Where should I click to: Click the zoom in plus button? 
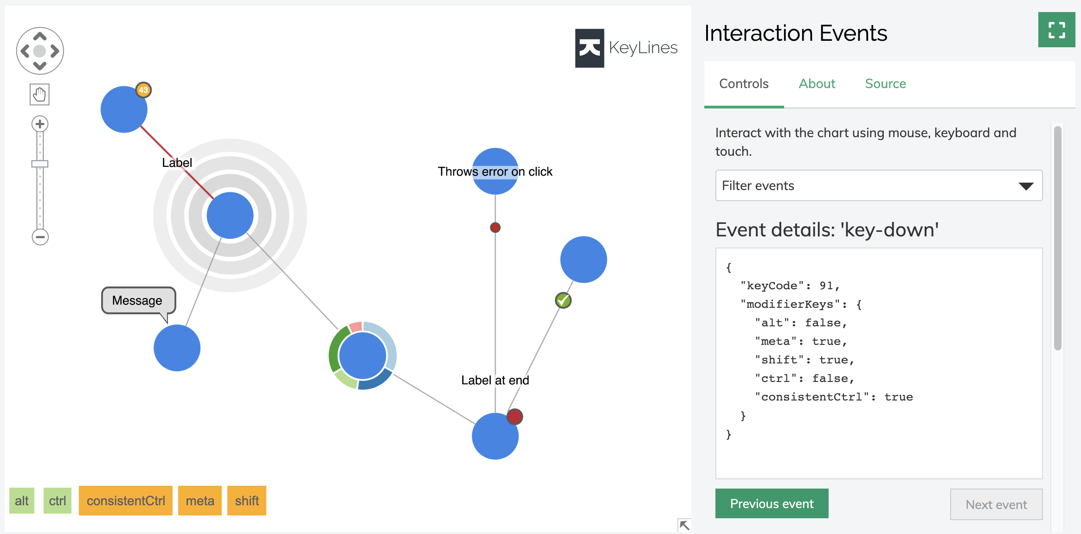(x=40, y=124)
